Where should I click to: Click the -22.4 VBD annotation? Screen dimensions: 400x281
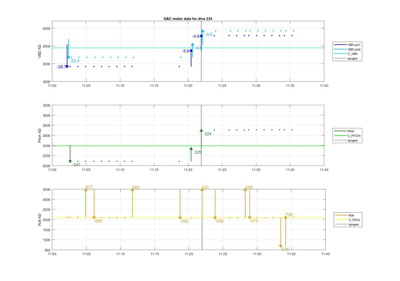tap(75, 61)
